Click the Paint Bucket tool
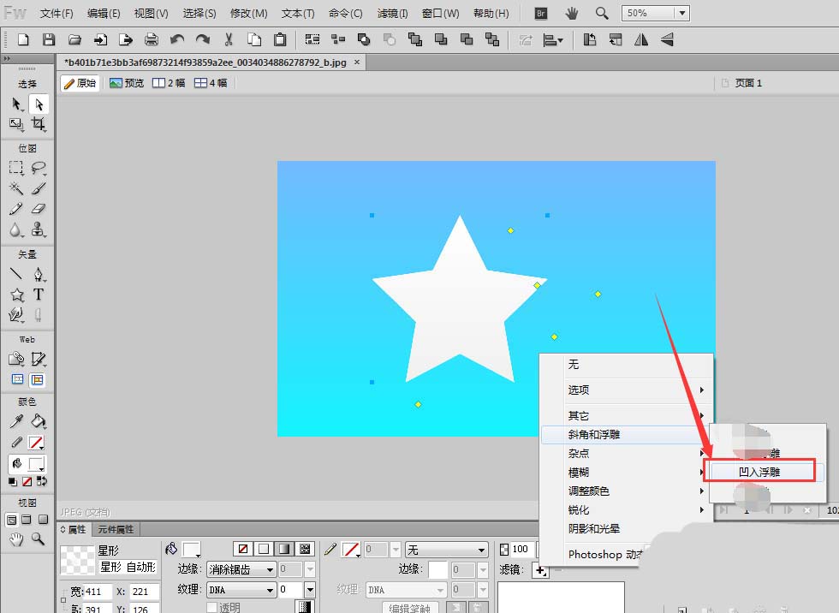Viewport: 839px width, 613px height. coord(39,421)
